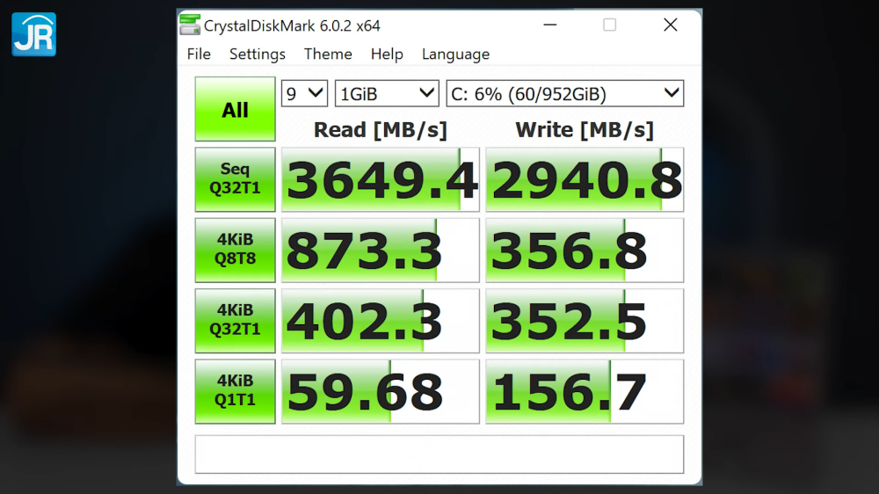Click the Read [MB/s] column header
Screen dimensions: 879x494
coord(381,130)
